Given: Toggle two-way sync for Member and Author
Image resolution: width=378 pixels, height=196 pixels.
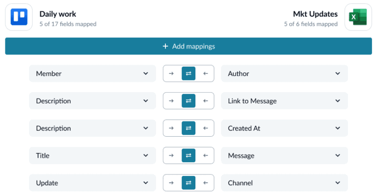Looking at the screenshot, I should point(189,73).
